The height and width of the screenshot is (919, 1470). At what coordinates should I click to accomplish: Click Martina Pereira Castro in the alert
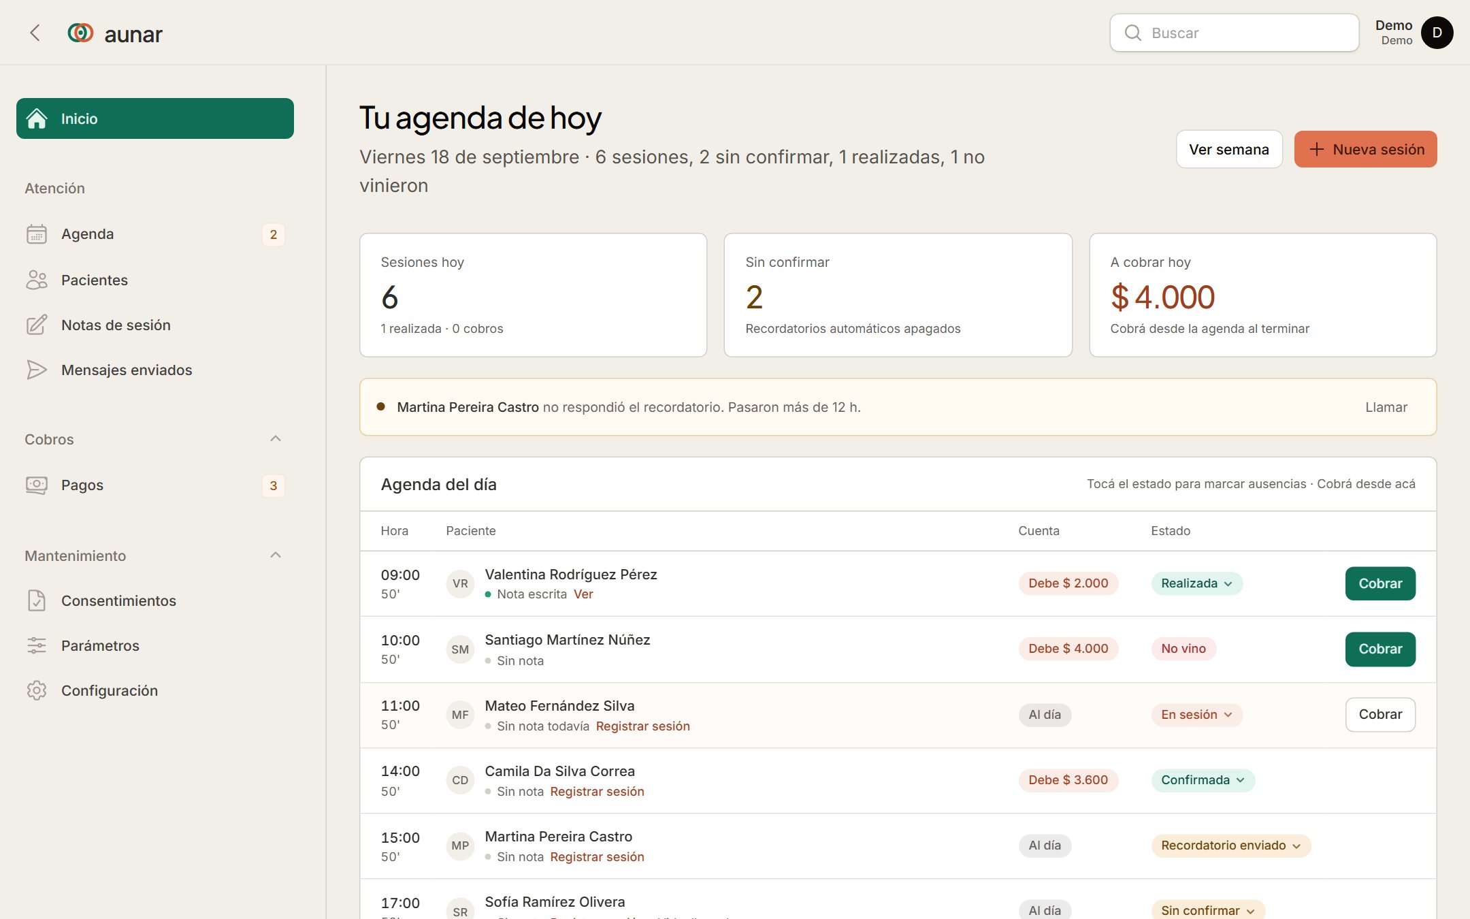click(x=468, y=407)
